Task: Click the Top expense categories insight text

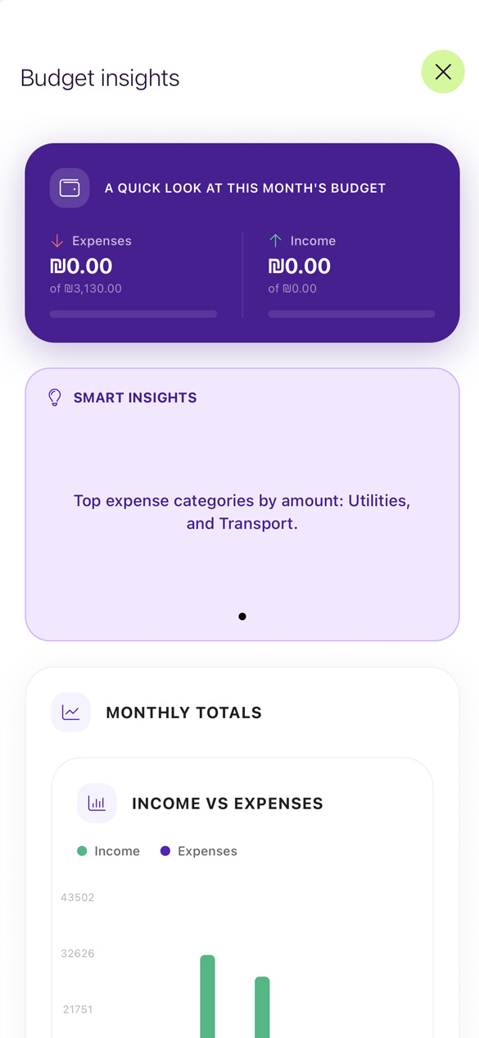Action: pos(242,512)
